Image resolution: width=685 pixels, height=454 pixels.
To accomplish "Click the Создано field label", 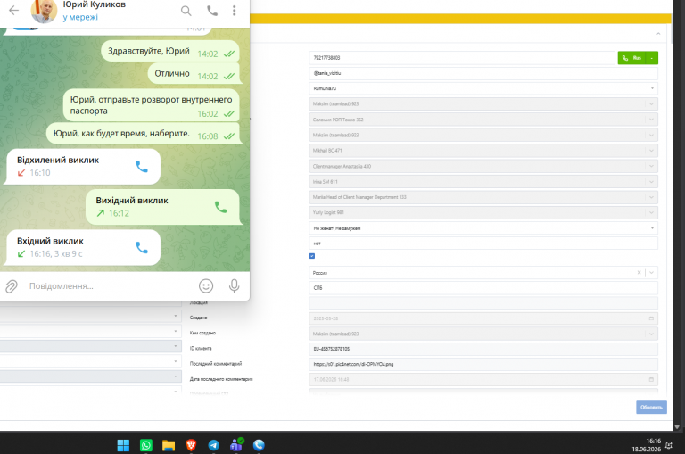I will point(198,318).
